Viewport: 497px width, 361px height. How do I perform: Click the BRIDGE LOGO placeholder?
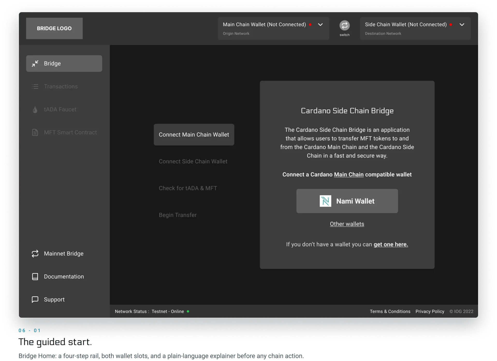coord(54,28)
